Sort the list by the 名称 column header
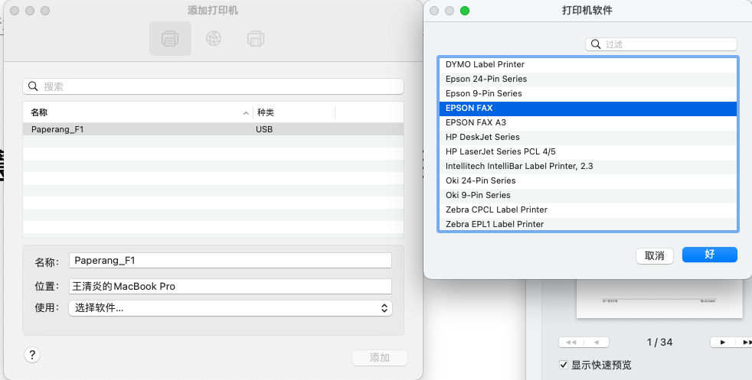The image size is (752, 380). point(138,112)
